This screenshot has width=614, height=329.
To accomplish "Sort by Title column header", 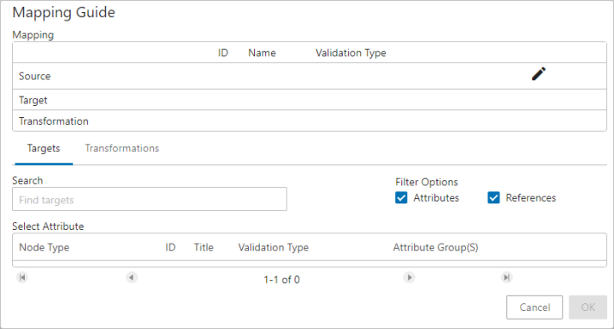I will pyautogui.click(x=204, y=247).
